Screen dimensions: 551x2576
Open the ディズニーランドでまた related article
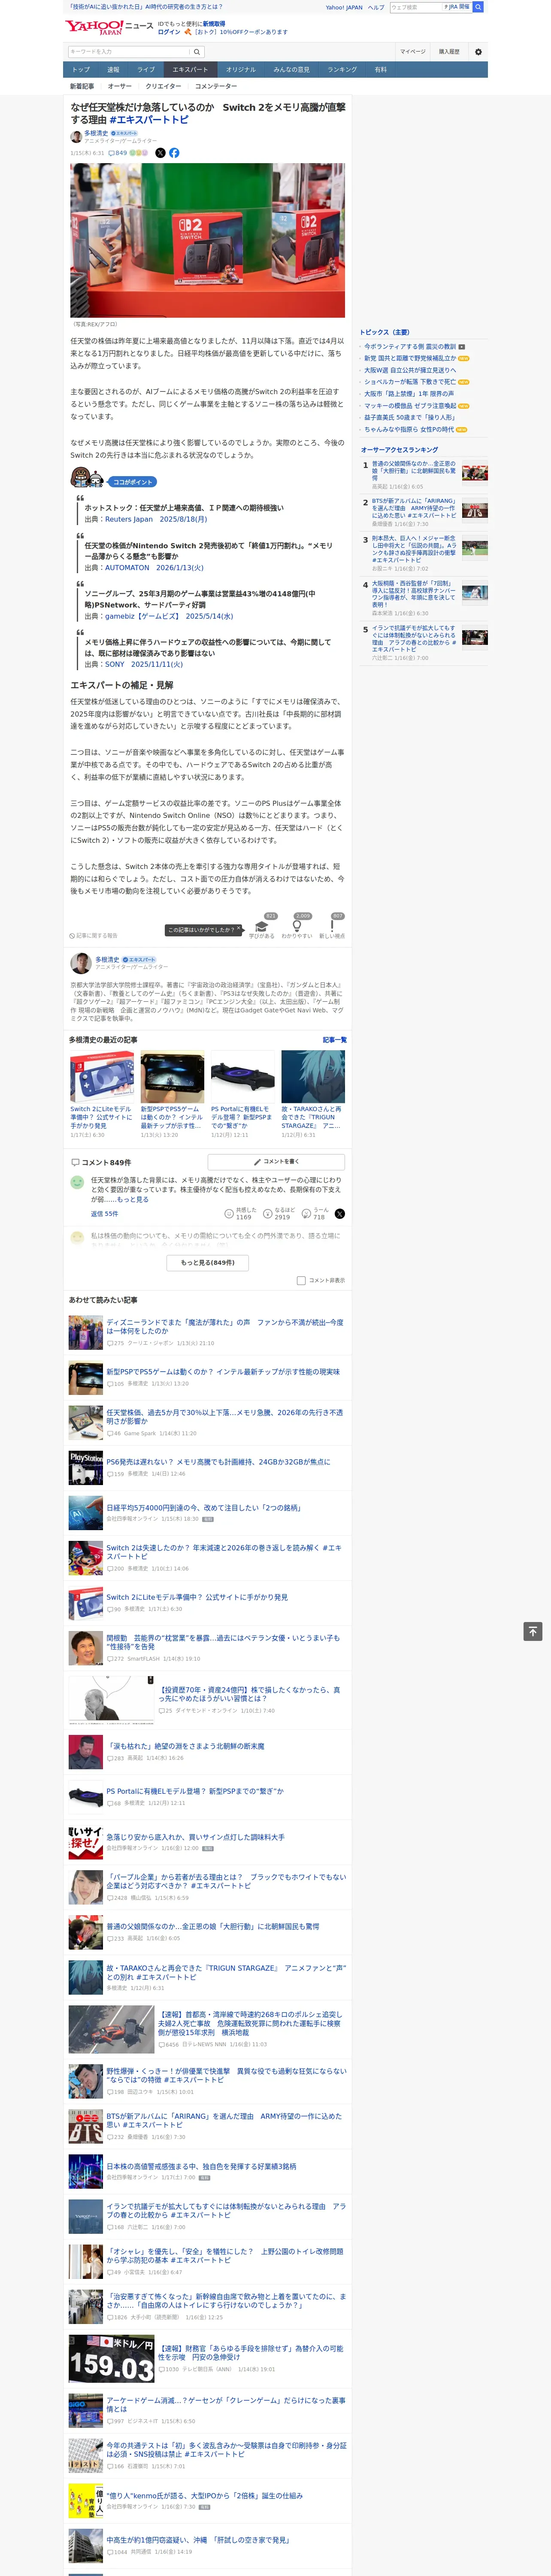coord(225,1326)
